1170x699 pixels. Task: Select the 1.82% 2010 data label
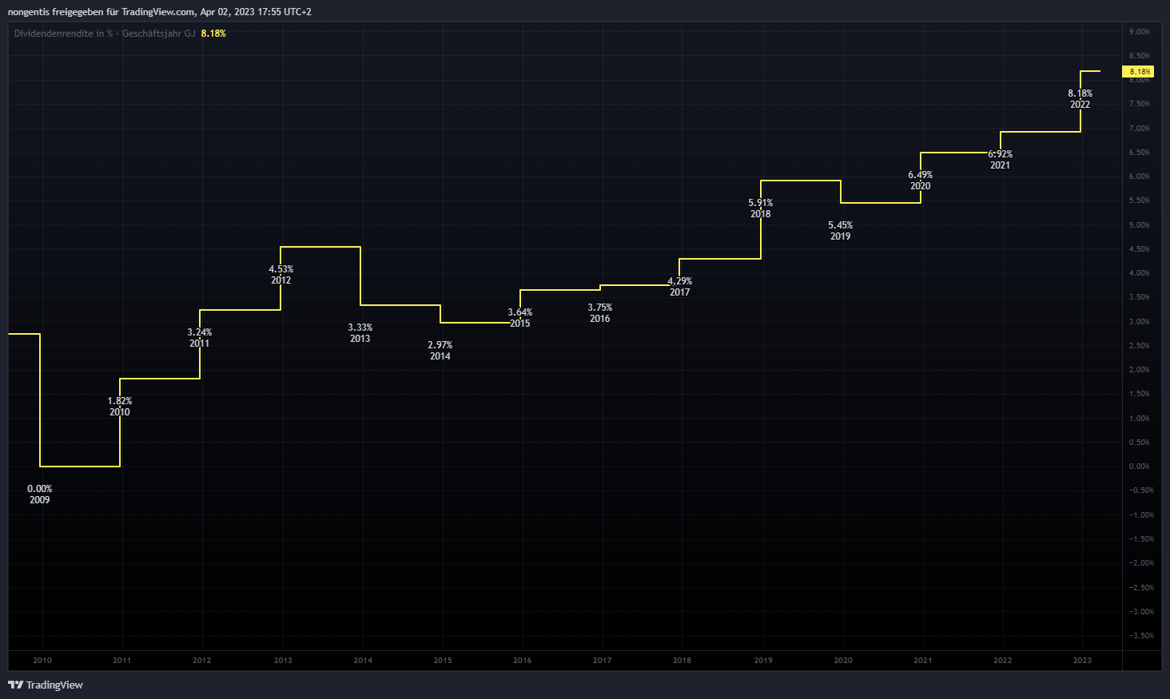coord(120,407)
